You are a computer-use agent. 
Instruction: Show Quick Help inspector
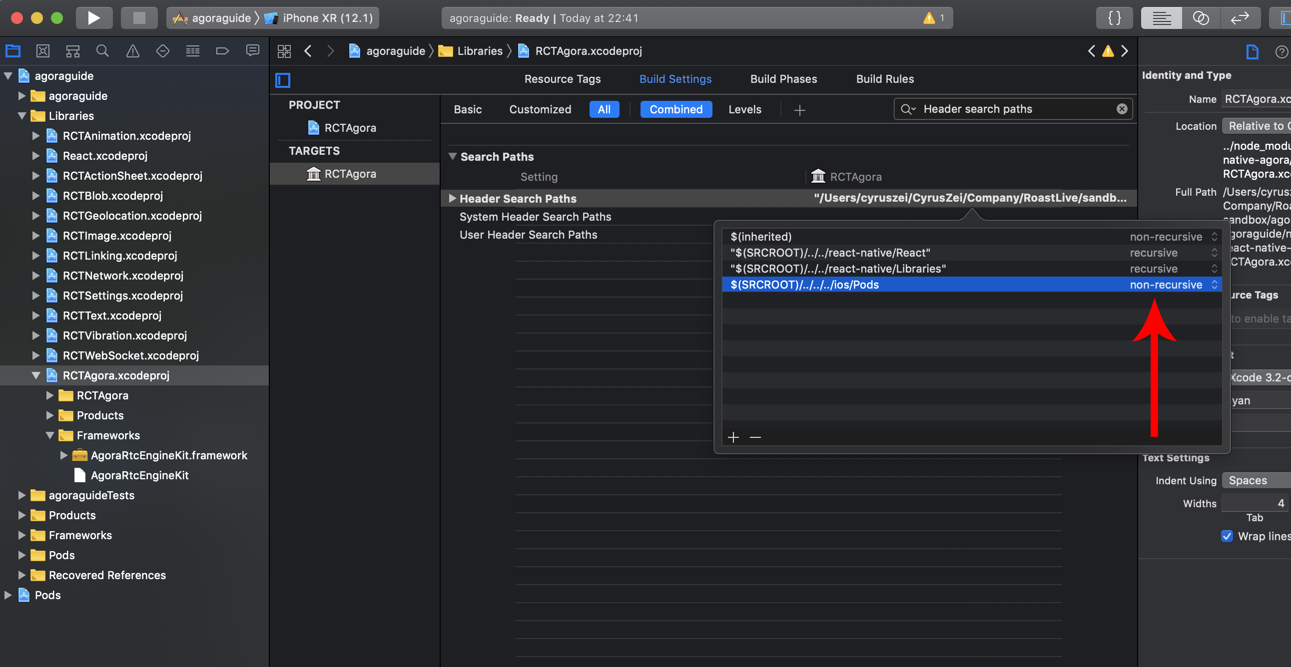coord(1281,51)
